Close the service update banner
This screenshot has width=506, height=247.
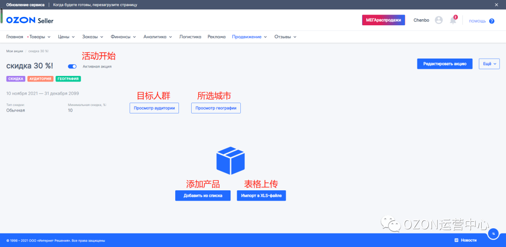(x=497, y=4)
